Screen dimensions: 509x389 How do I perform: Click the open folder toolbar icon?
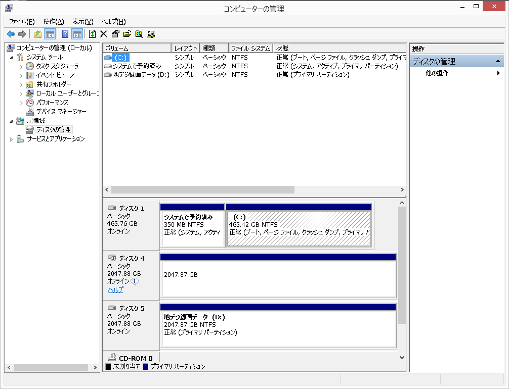coord(127,34)
